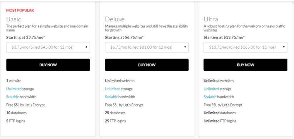Click the Unlimited storage link in Deluxe plan
Screen dimensions: 294x139
tap(113, 89)
